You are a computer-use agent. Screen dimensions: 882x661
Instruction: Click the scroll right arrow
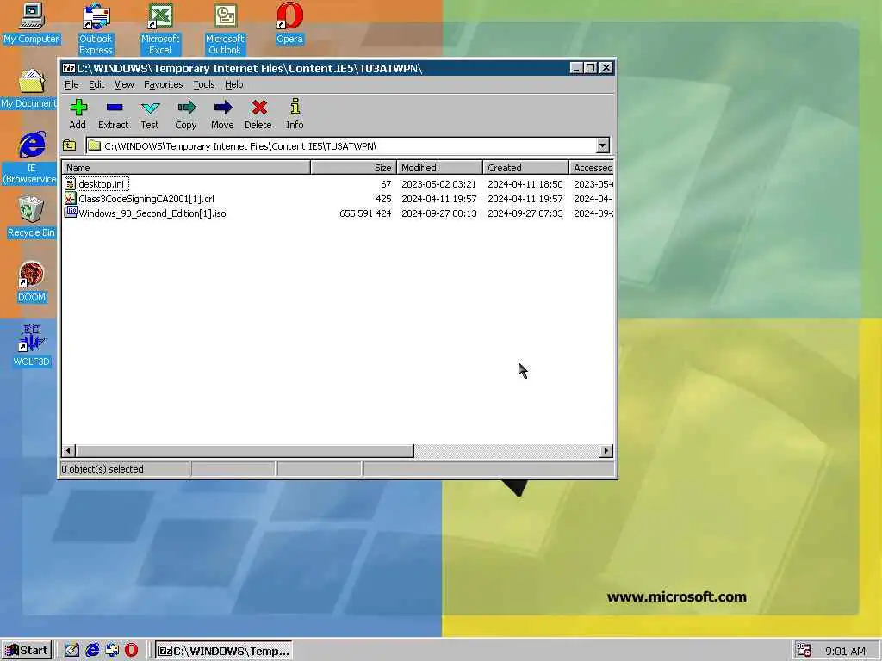[x=606, y=451]
